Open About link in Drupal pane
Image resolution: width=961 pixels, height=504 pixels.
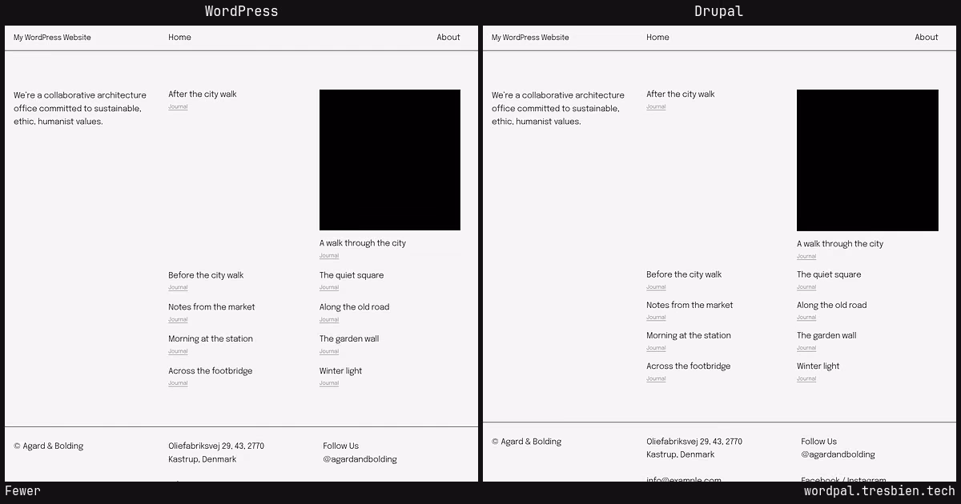coord(927,38)
